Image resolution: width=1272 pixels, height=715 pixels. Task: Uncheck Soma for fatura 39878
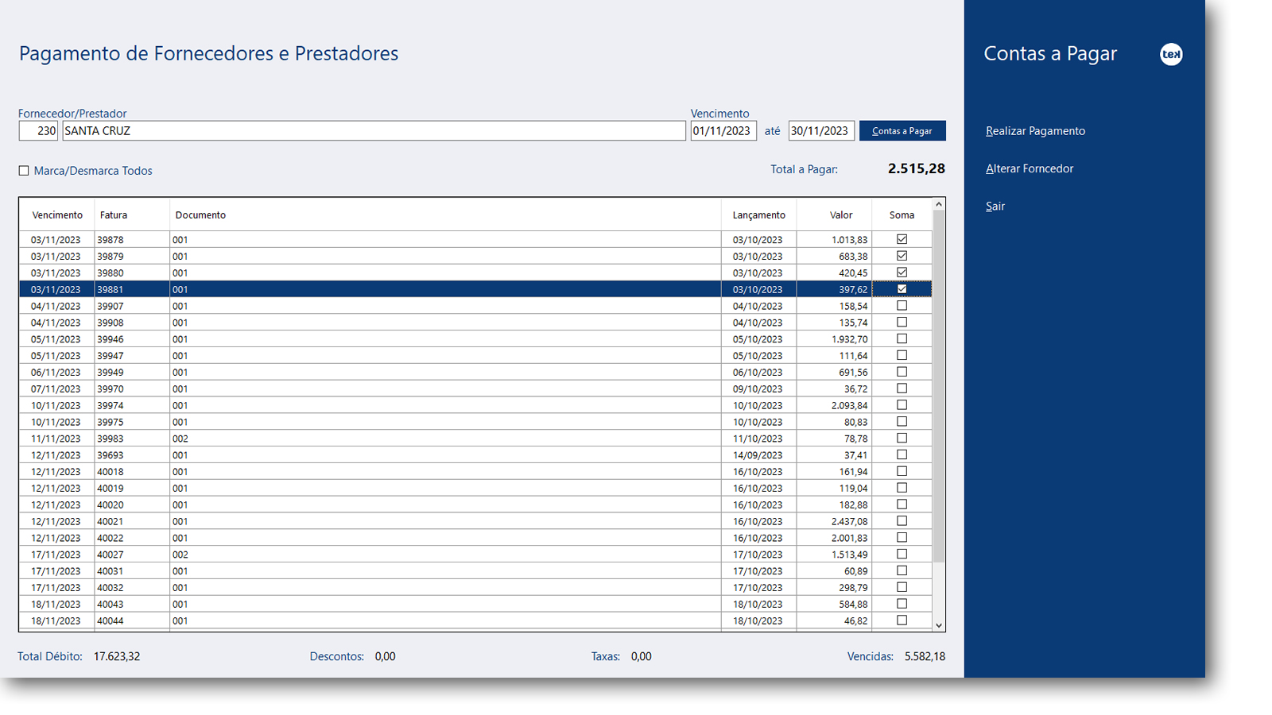[x=902, y=239]
